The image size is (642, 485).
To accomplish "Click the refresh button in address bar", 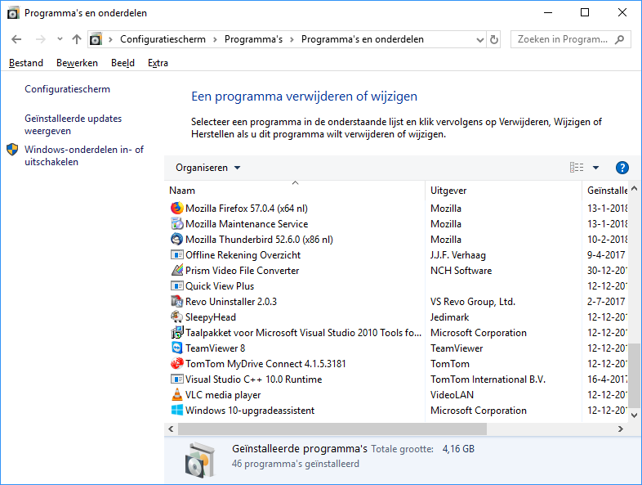I will click(494, 39).
